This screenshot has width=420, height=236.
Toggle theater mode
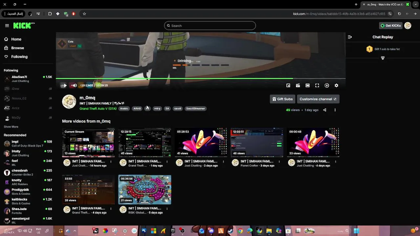point(307,86)
